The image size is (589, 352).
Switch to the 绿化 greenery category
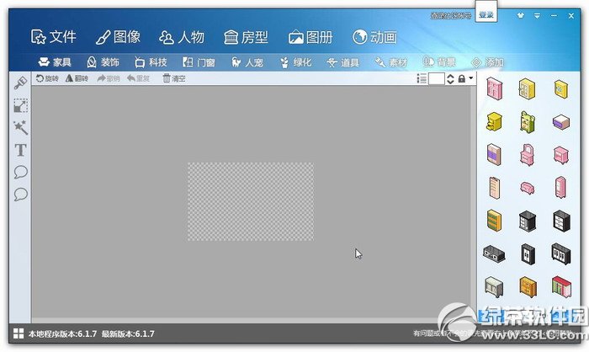pyautogui.click(x=295, y=62)
